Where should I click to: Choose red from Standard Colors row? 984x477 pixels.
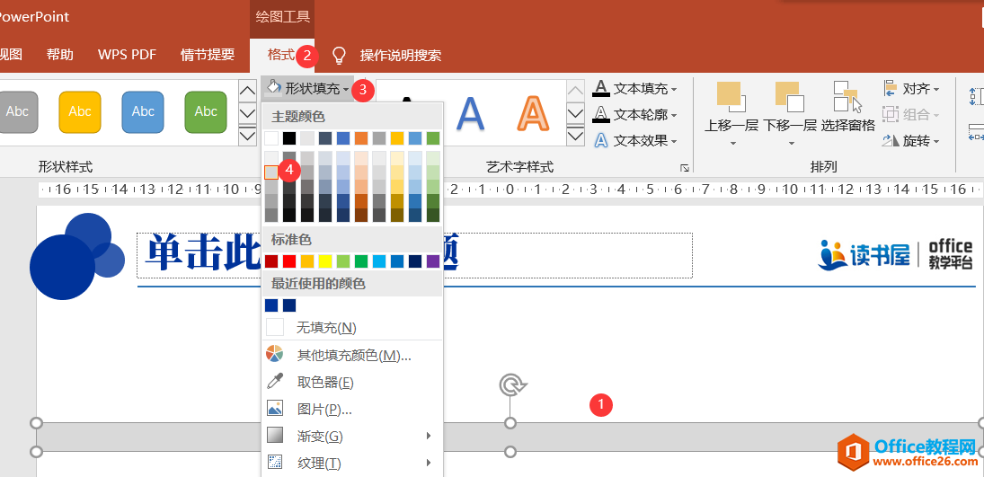click(289, 261)
